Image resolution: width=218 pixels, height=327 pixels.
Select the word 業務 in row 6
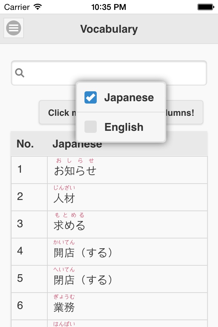(64, 307)
